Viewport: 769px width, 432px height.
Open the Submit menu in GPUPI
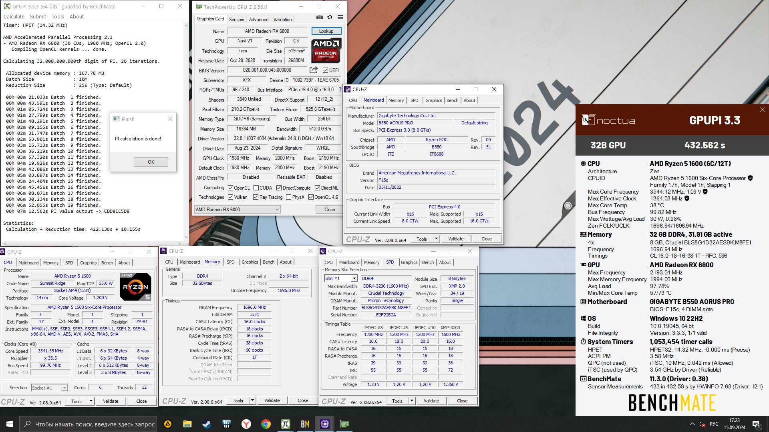coord(38,16)
